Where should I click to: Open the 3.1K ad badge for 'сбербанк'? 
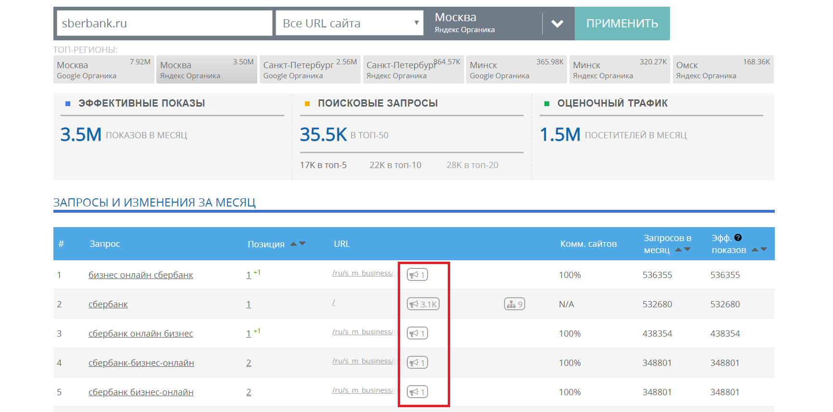(423, 304)
